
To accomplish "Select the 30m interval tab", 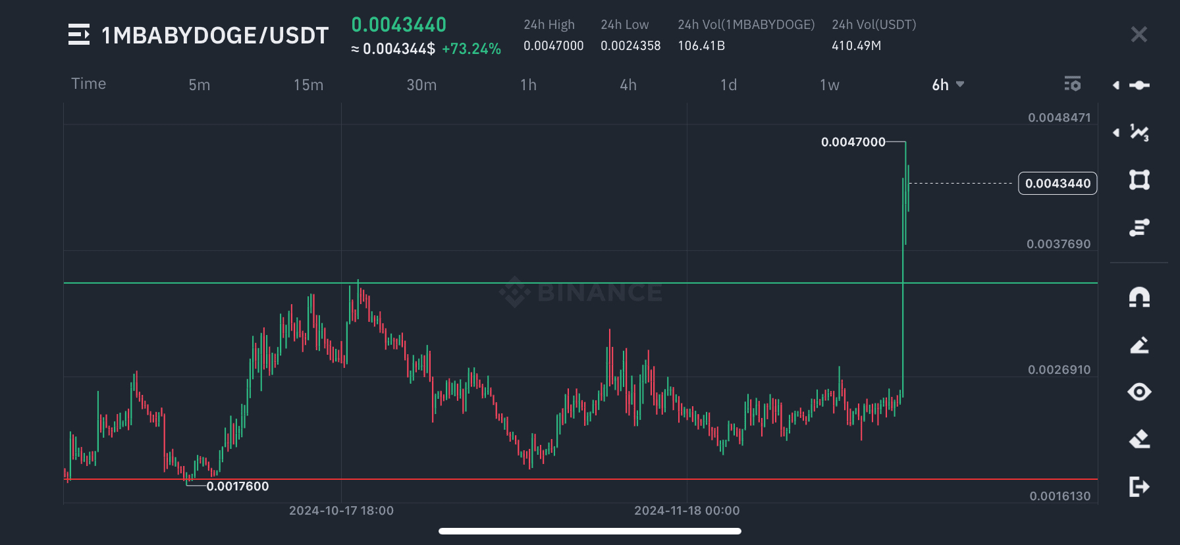I will coord(422,85).
